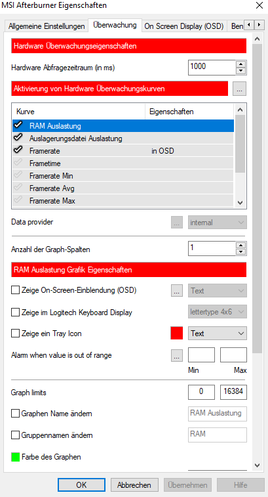The height and width of the screenshot is (497, 268).
Task: Open ellipsis button for Alarm range
Action: point(177,355)
